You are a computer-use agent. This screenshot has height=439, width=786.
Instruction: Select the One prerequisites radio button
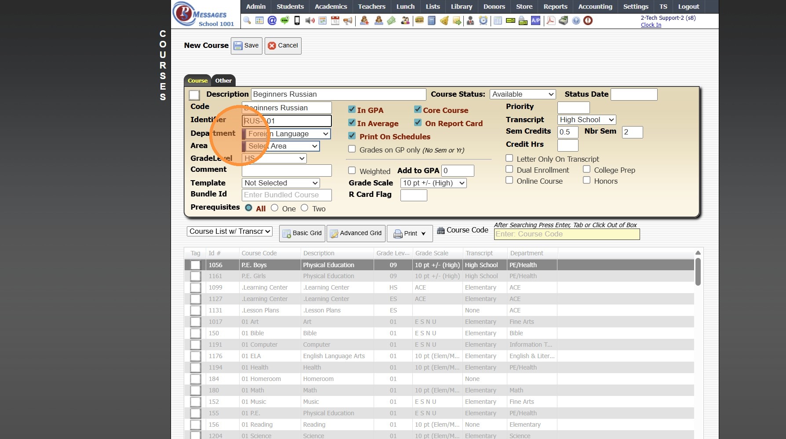tap(275, 208)
